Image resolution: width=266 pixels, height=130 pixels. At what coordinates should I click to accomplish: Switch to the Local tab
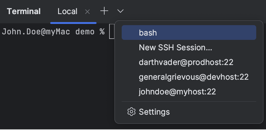(67, 12)
